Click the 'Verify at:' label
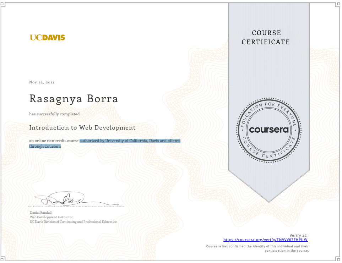 click(x=298, y=235)
